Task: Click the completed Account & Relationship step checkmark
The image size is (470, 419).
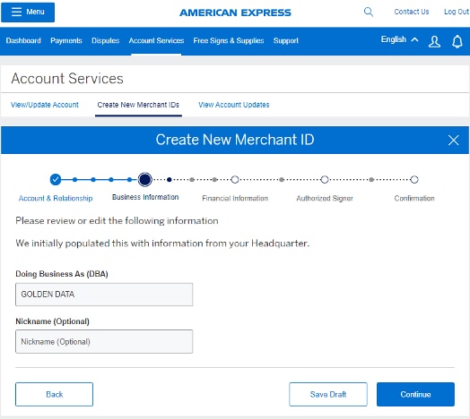Action: [x=56, y=180]
